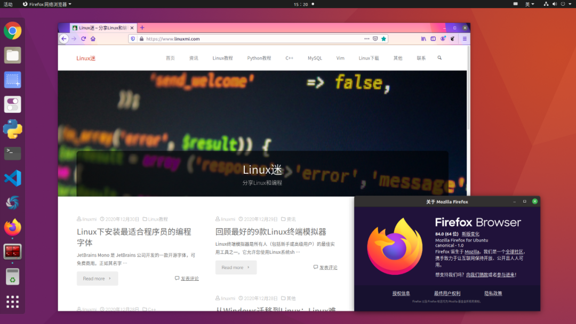Open Terminal from the dock

(x=12, y=153)
